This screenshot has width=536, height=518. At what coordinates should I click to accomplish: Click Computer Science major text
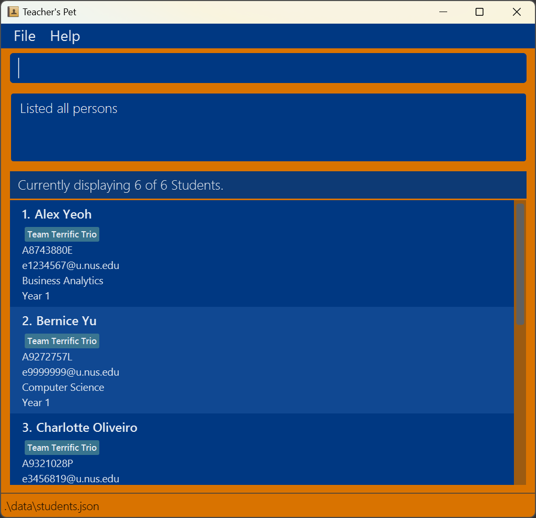63,388
